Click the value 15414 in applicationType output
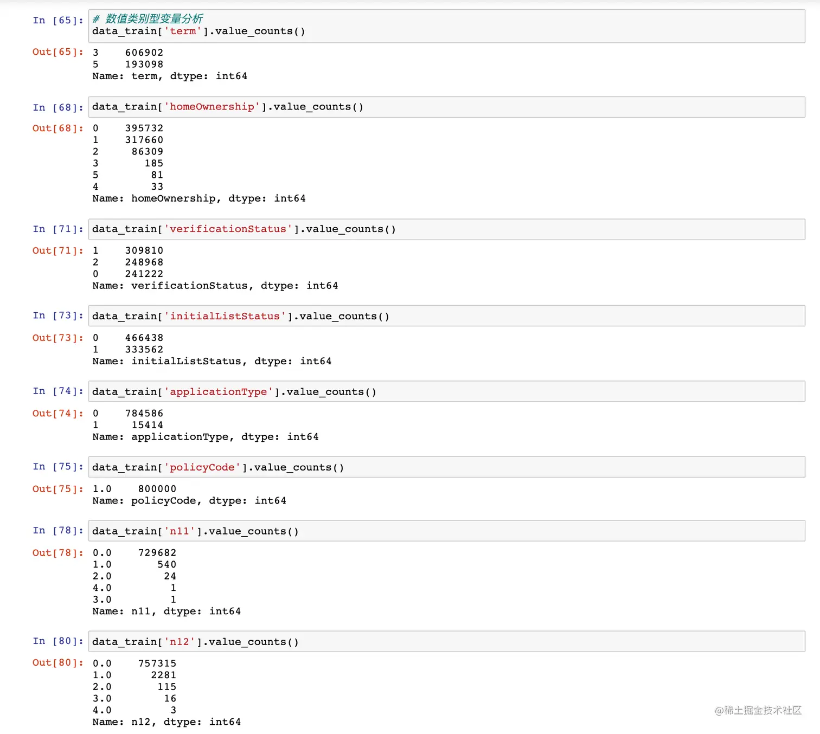Image resolution: width=820 pixels, height=734 pixels. 148,425
